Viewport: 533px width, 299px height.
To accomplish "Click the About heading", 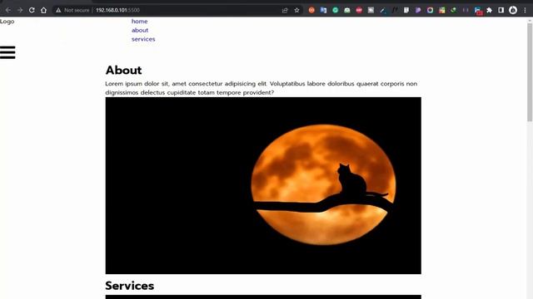I will click(123, 70).
